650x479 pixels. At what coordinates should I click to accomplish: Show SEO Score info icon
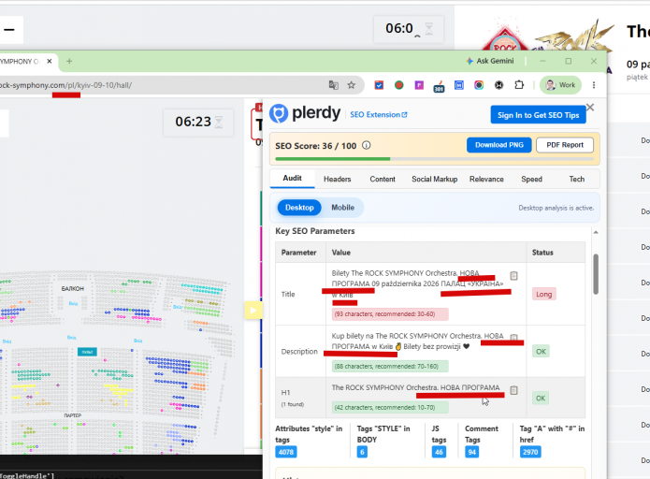pyautogui.click(x=366, y=145)
